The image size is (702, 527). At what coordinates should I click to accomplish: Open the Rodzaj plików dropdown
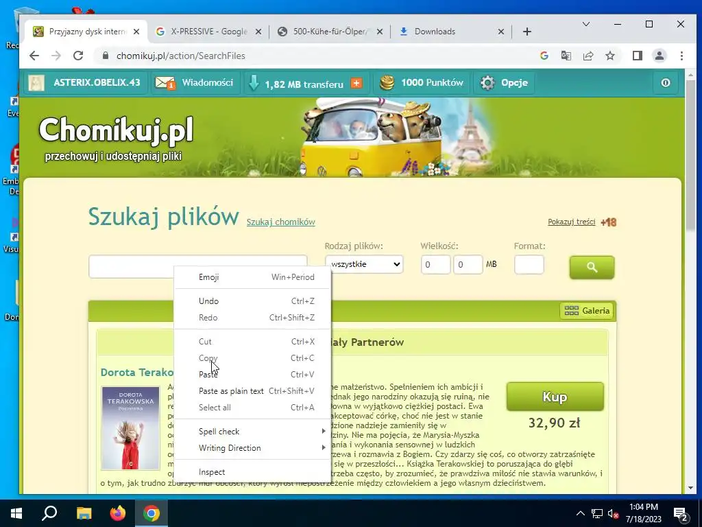pyautogui.click(x=364, y=264)
